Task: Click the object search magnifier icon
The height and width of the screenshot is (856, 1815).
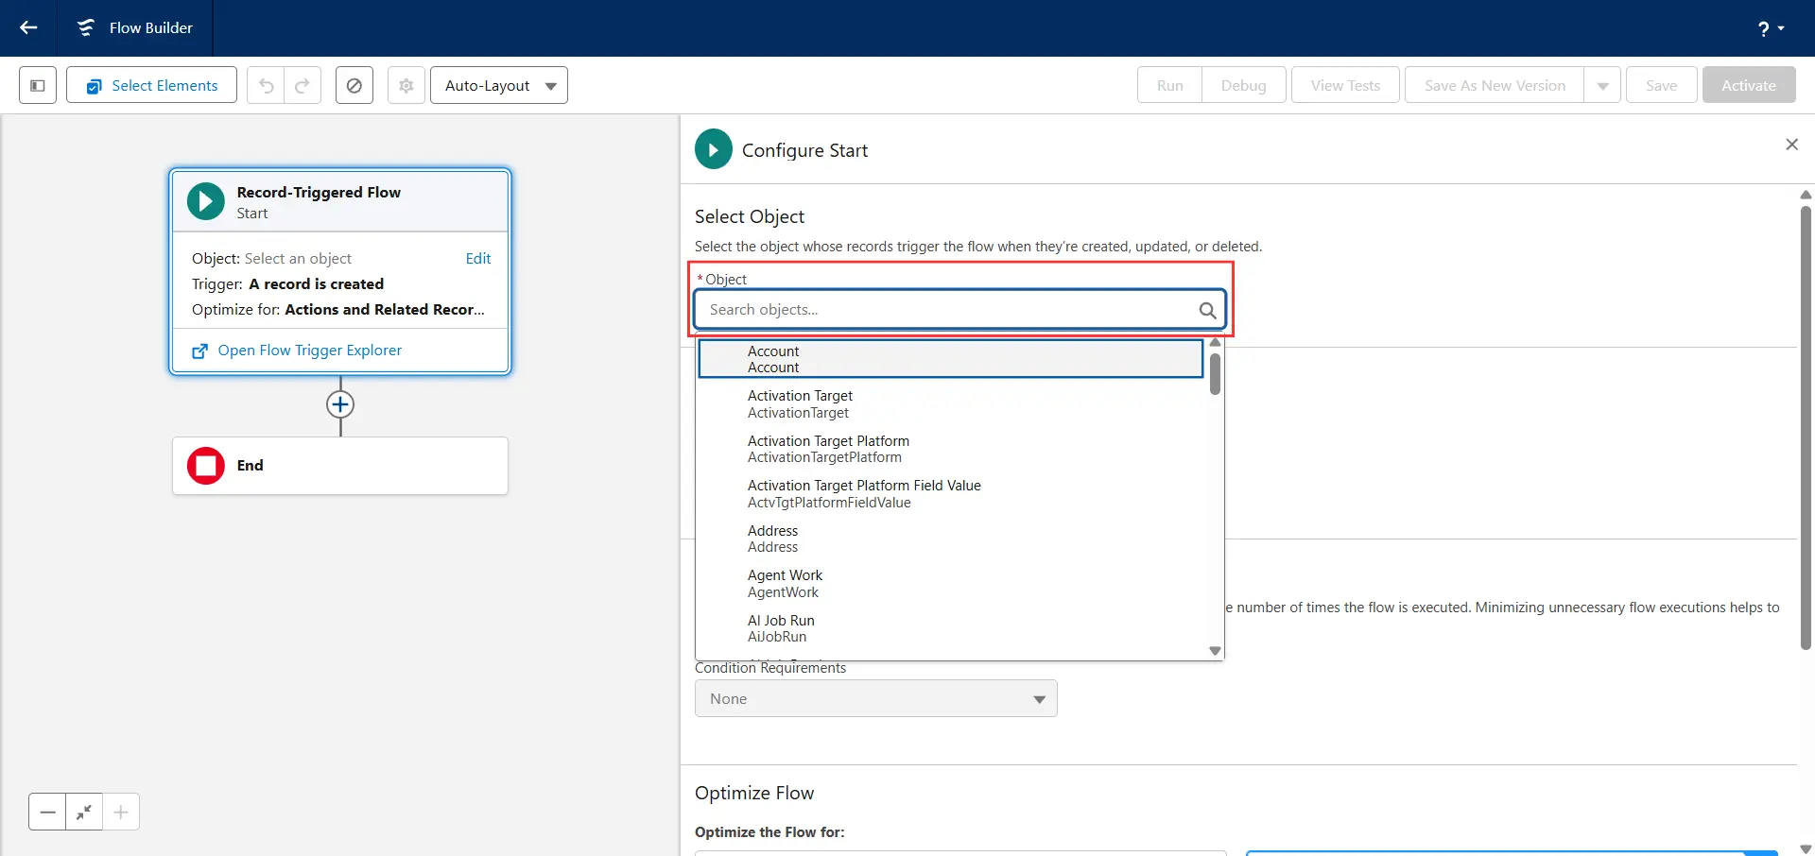Action: click(1207, 310)
